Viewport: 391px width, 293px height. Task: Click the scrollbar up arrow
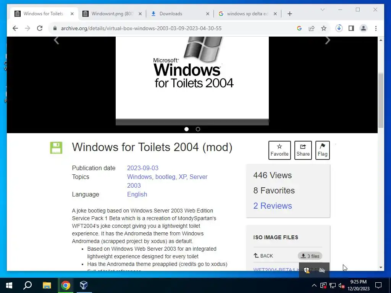381,40
